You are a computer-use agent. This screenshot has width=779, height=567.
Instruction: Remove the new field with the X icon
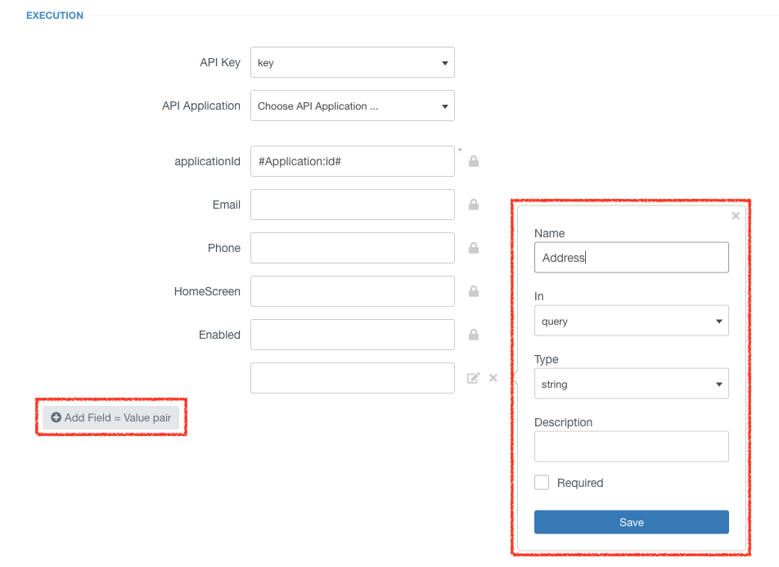[x=493, y=378]
